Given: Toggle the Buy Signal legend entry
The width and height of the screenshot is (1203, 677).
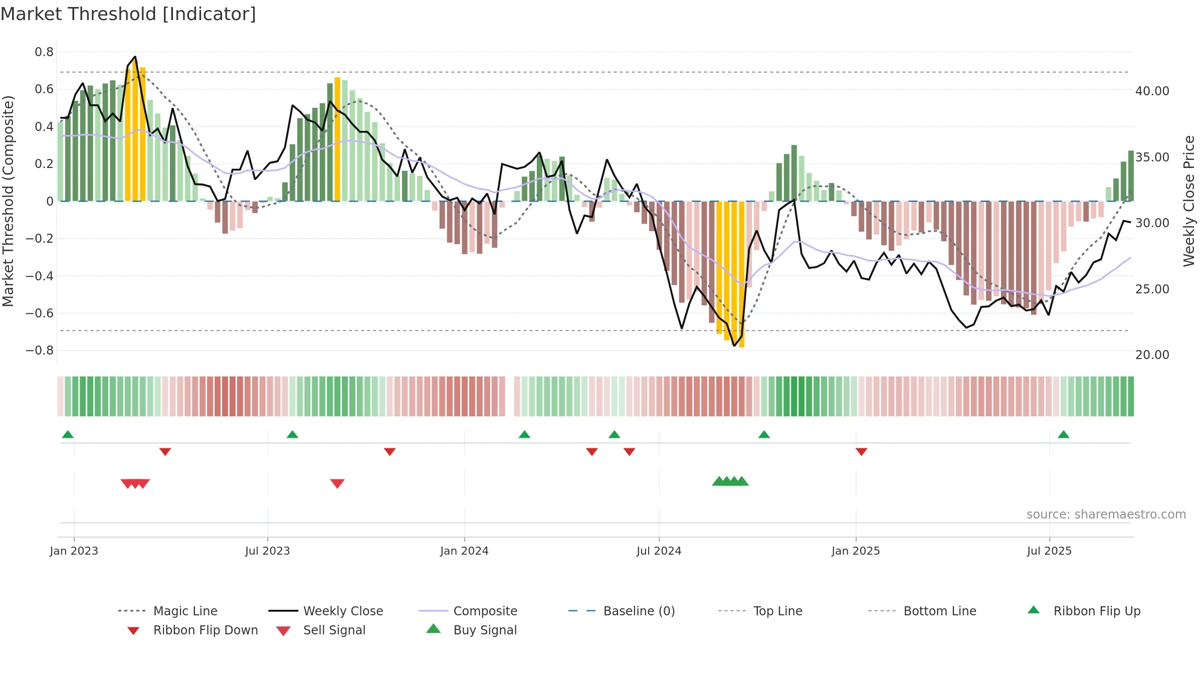Looking at the screenshot, I should pyautogui.click(x=471, y=630).
